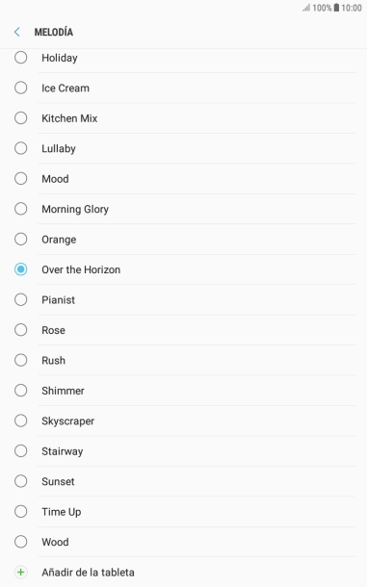Tap the clock showing 10:00
This screenshot has height=587, width=367.
352,8
